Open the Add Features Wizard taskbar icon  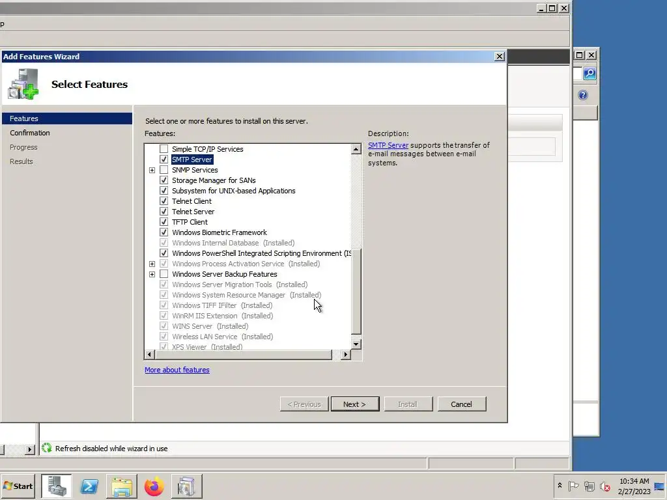click(x=187, y=486)
